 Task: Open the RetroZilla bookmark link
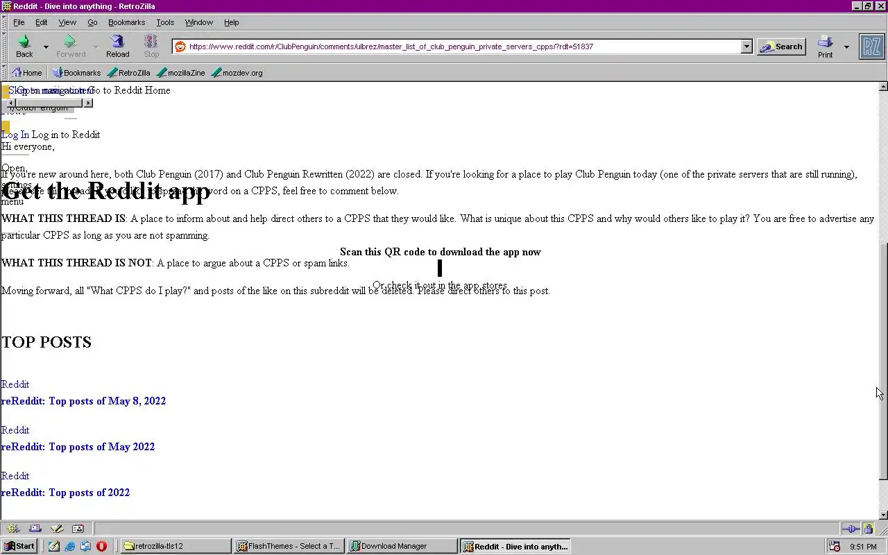point(129,72)
